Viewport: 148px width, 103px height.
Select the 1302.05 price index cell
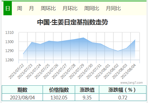tap(59, 97)
